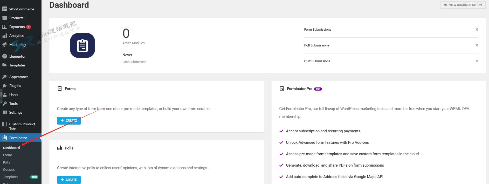Click the Dashboard page heading
This screenshot has width=489, height=184.
click(x=69, y=5)
